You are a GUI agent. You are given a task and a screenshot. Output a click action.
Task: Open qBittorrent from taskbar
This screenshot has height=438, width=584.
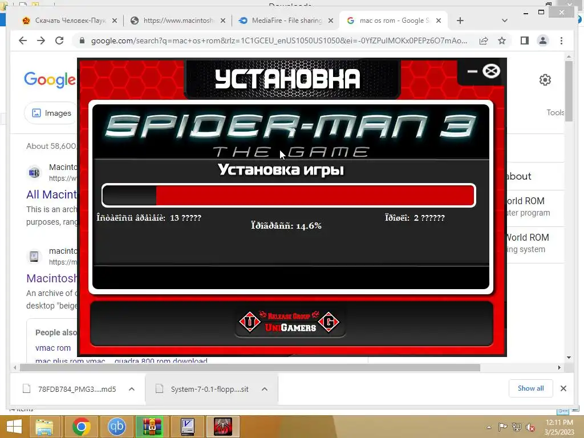pos(116,427)
